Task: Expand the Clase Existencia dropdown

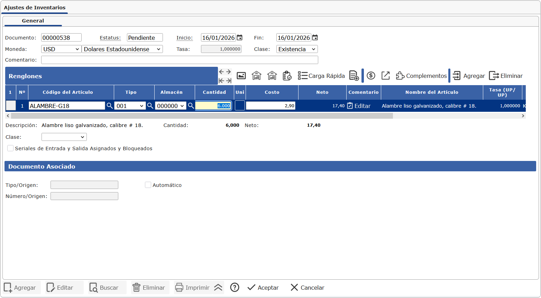Action: 297,49
